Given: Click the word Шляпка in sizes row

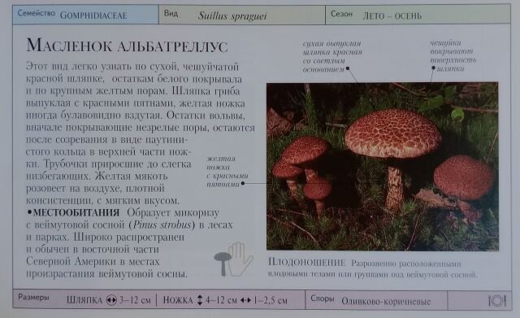Looking at the screenshot, I should [84, 300].
